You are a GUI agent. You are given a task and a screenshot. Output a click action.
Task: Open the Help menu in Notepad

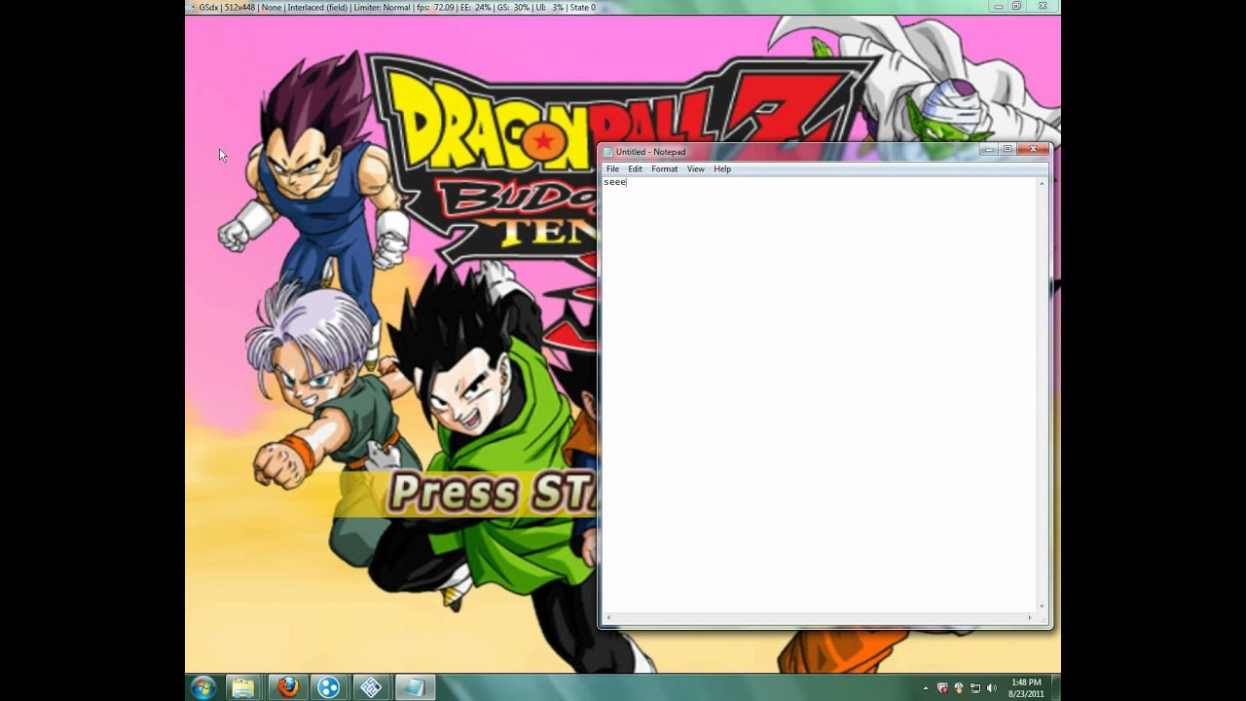(722, 169)
